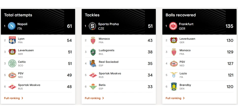Select the Real Sociedad crest
Screen dimensions: 238x112
coord(93,63)
